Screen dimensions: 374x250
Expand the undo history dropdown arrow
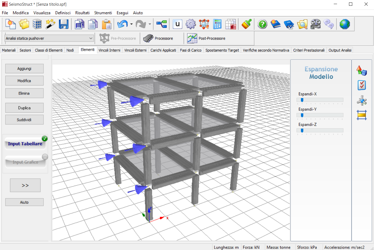[x=132, y=24]
